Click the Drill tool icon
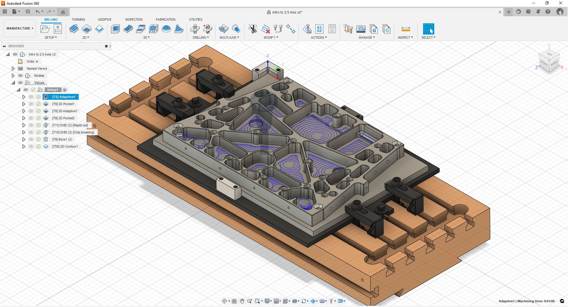Viewport: 568px width, 307px height. pyautogui.click(x=195, y=29)
